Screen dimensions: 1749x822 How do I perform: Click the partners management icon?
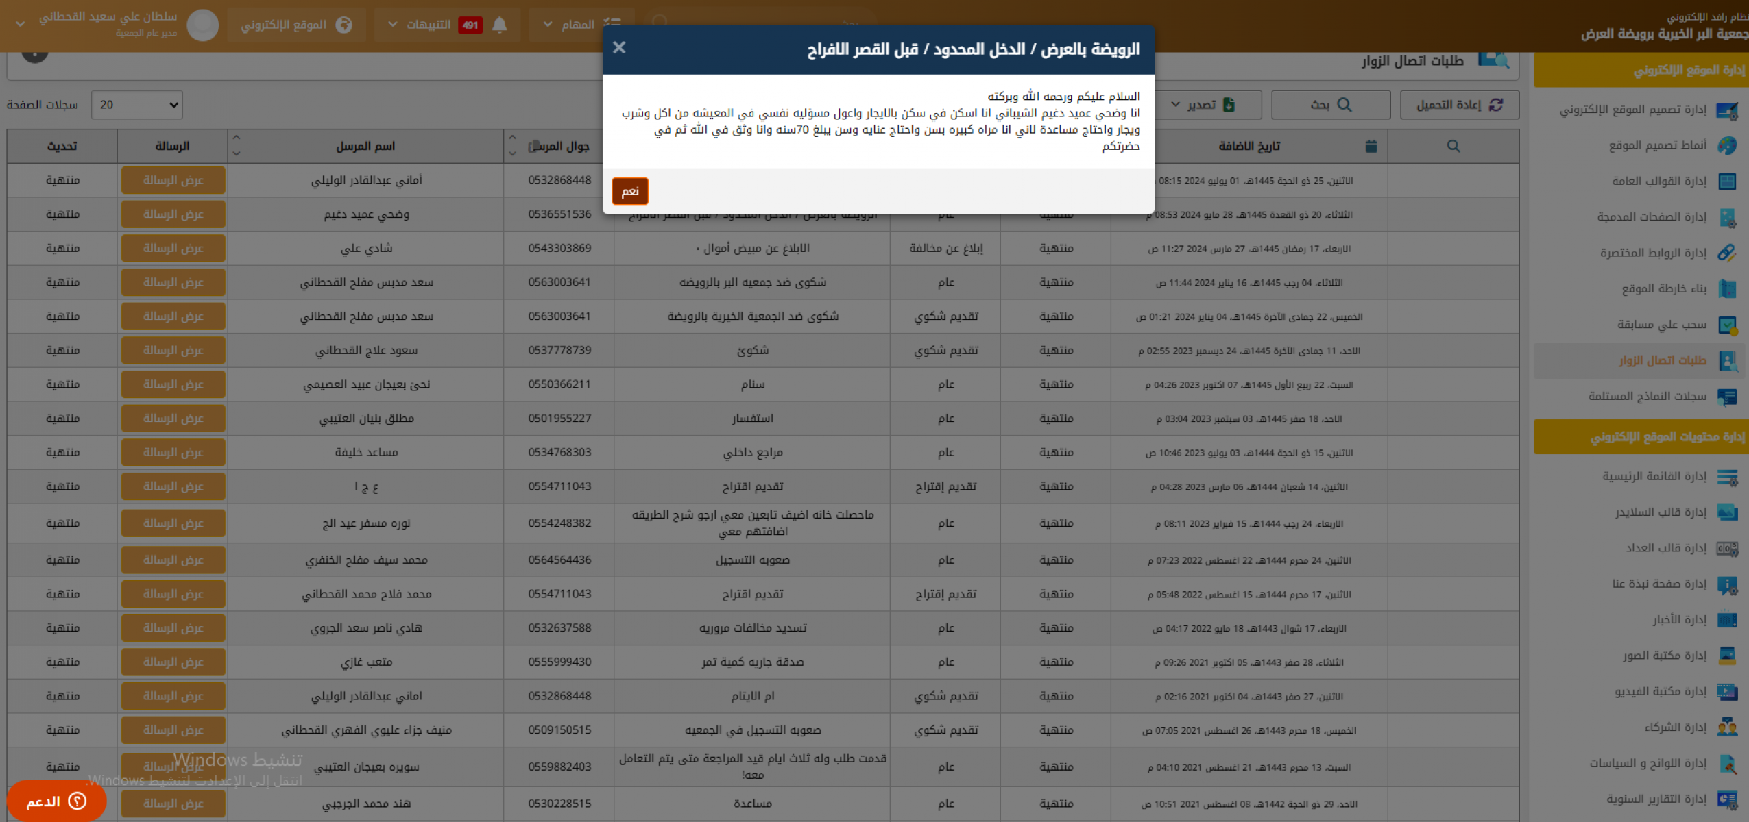pos(1727,727)
